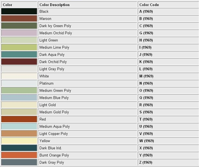This screenshot has height=167, width=199.
Task: Click the color code Z (1969)
Action: pos(146,162)
